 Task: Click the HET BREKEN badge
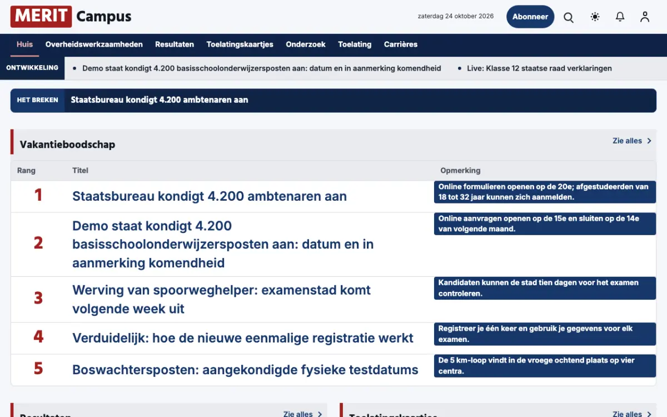[x=38, y=100]
